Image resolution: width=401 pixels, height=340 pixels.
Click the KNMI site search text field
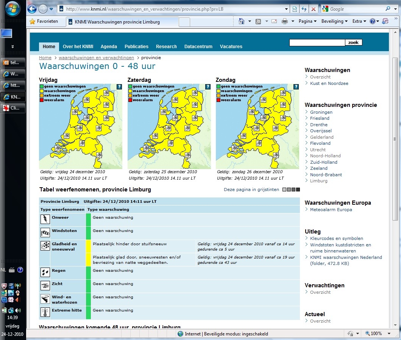tap(317, 42)
